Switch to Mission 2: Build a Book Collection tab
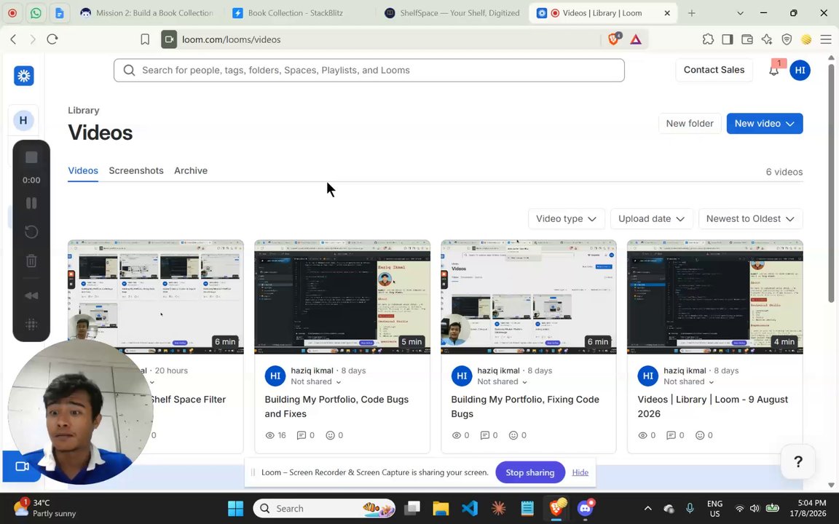 pos(146,13)
